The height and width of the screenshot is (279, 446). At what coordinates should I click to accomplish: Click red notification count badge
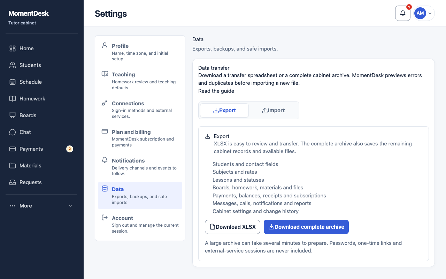[409, 7]
